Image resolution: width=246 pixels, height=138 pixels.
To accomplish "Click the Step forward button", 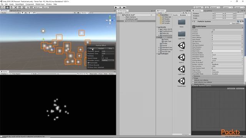I will 124,8.
